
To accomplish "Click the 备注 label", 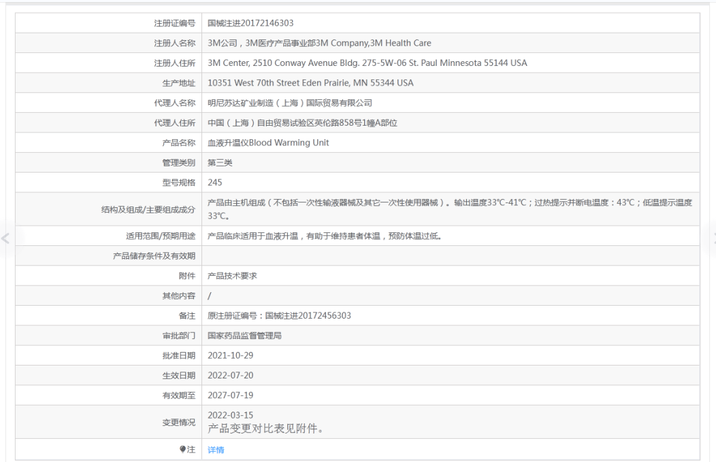I will pos(186,316).
